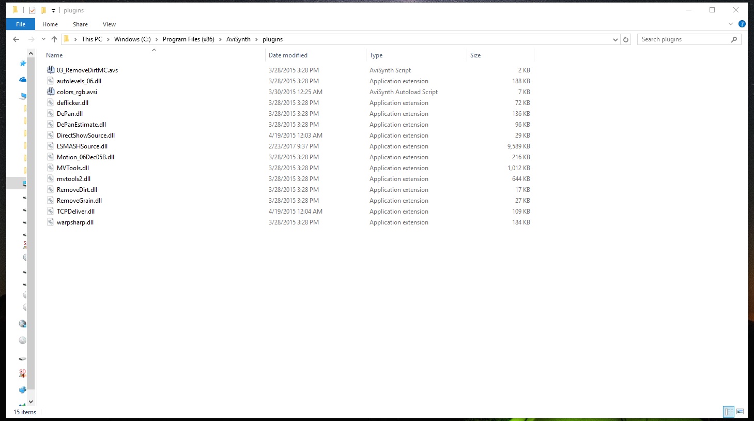Navigate to Windows (C:) in breadcrumb
The width and height of the screenshot is (754, 421).
click(132, 39)
